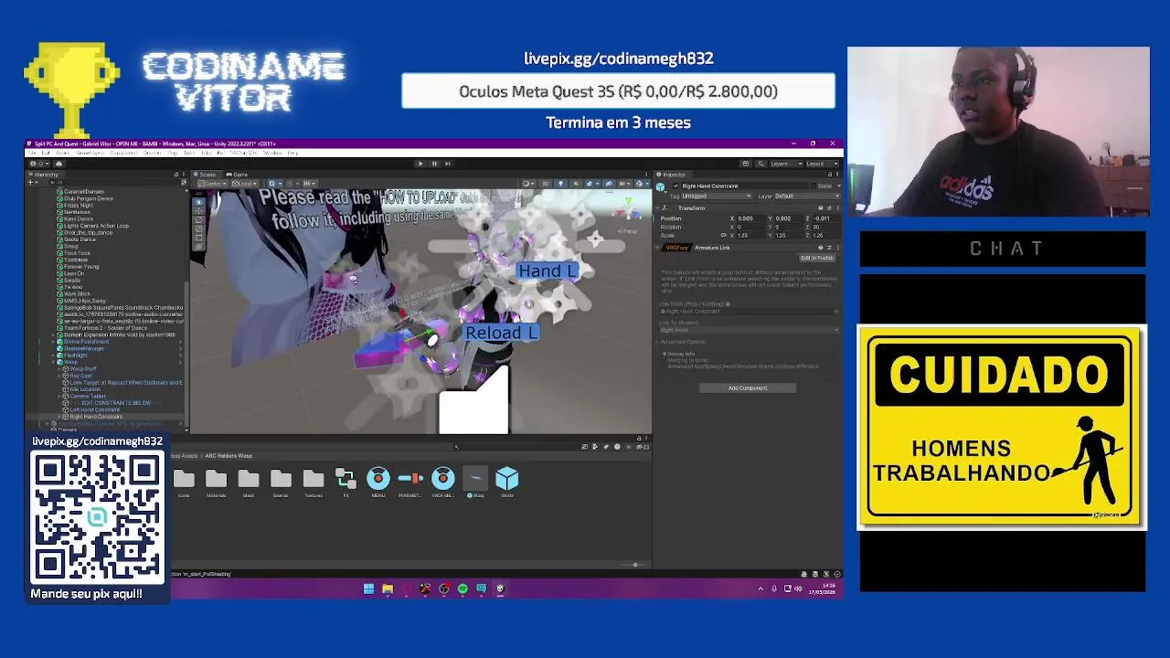Viewport: 1170px width, 658px height.
Task: Open the Unity cloud services icon
Action: (x=59, y=164)
